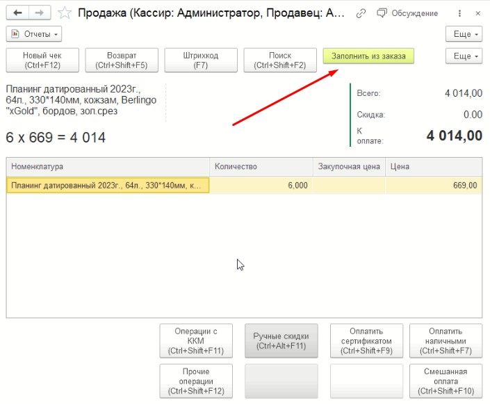Go back with the left arrow button
The image size is (490, 404).
17,13
